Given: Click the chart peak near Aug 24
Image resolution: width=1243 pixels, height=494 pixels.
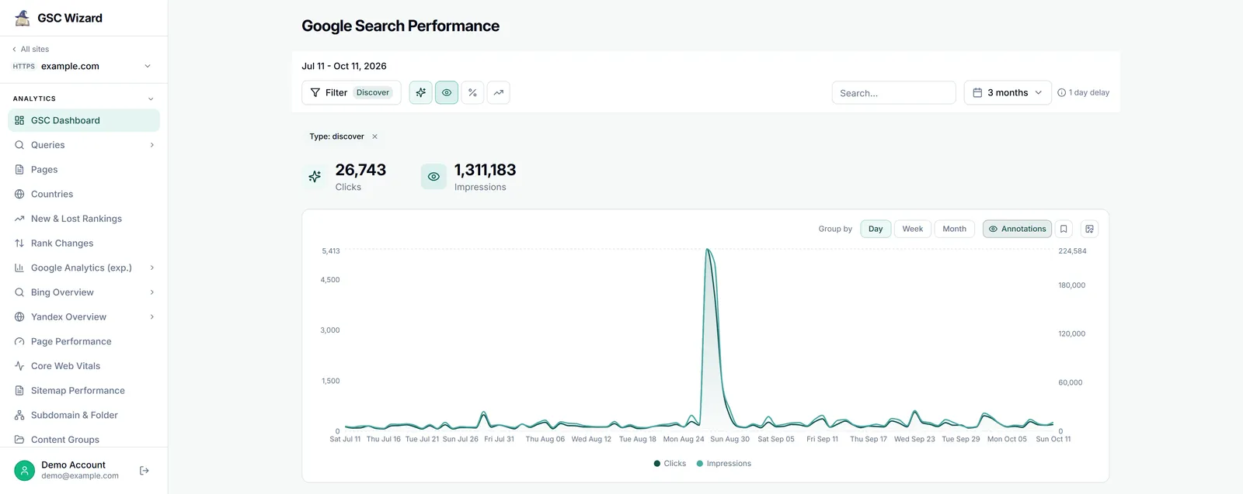Looking at the screenshot, I should point(708,250).
